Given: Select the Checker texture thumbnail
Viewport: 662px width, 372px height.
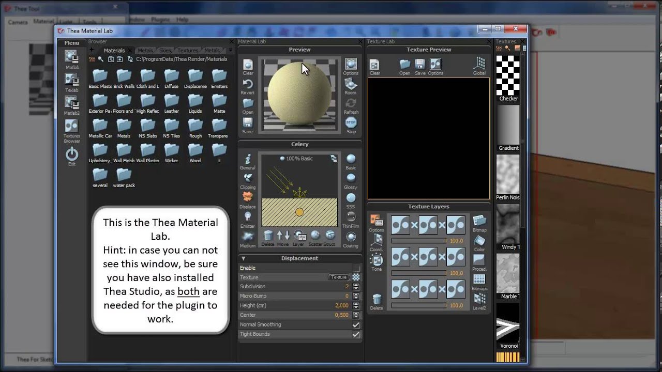Looking at the screenshot, I should pos(508,75).
